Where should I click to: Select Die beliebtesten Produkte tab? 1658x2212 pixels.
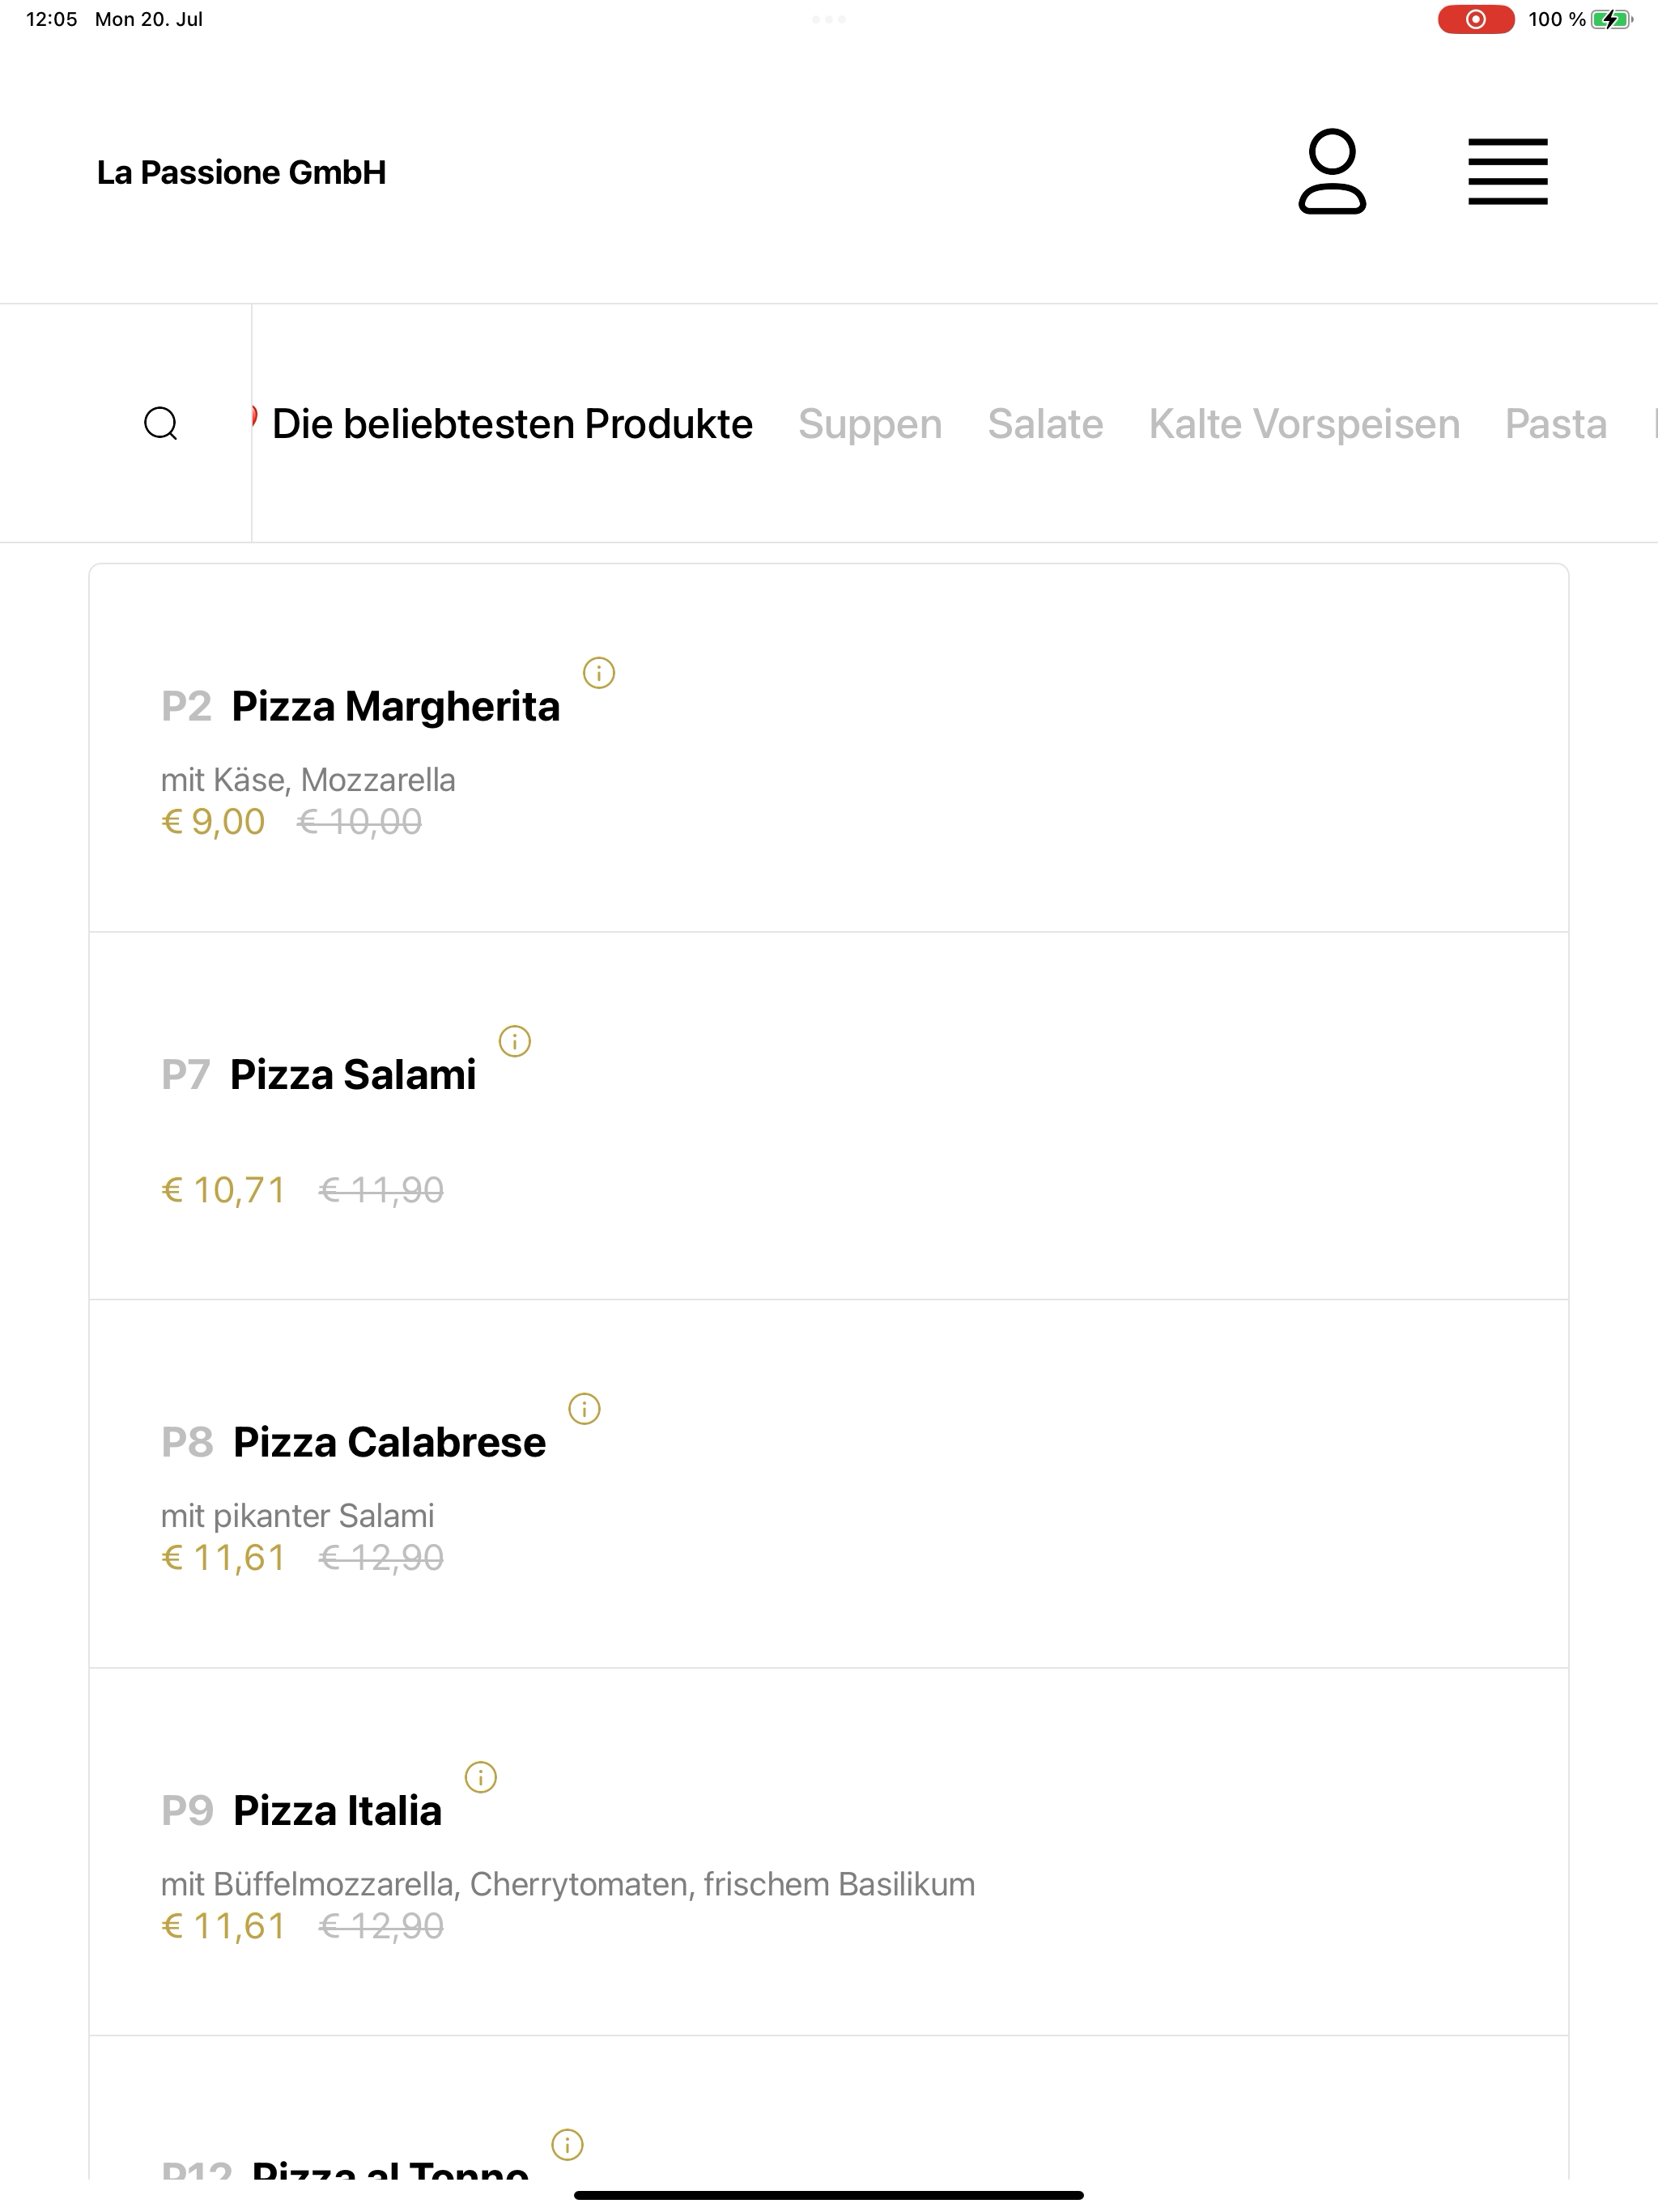(x=512, y=424)
